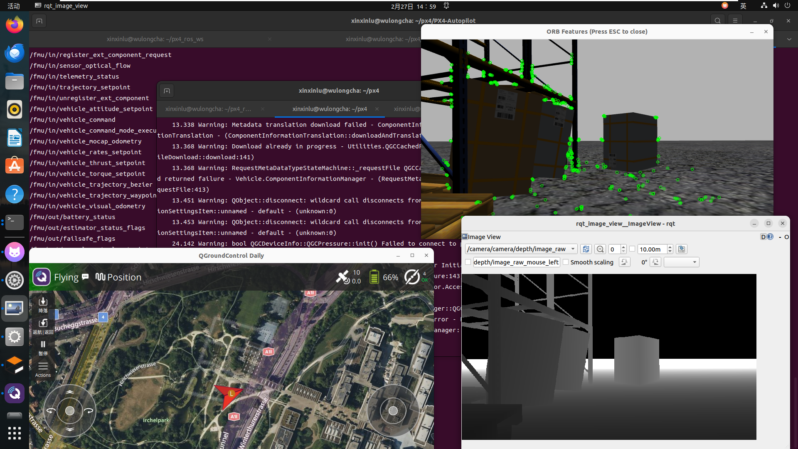Launch Firefox from the dock
Image resolution: width=798 pixels, height=449 pixels.
(15, 25)
